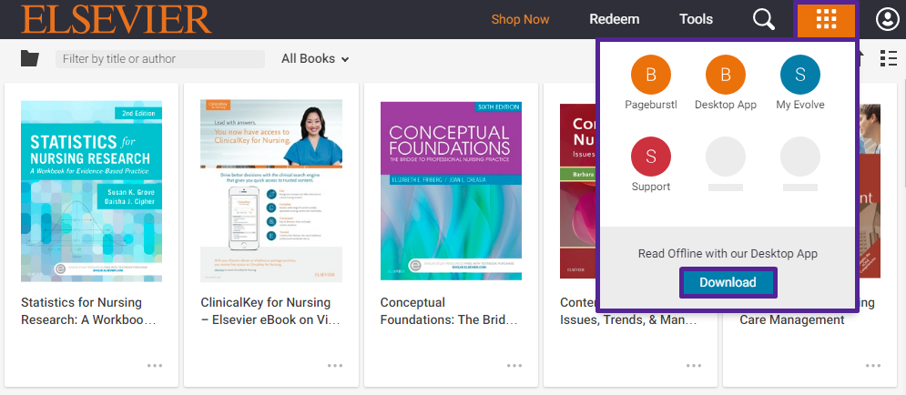Screen dimensions: 906x395
Task: Open the search magnifier icon
Action: coord(764,19)
